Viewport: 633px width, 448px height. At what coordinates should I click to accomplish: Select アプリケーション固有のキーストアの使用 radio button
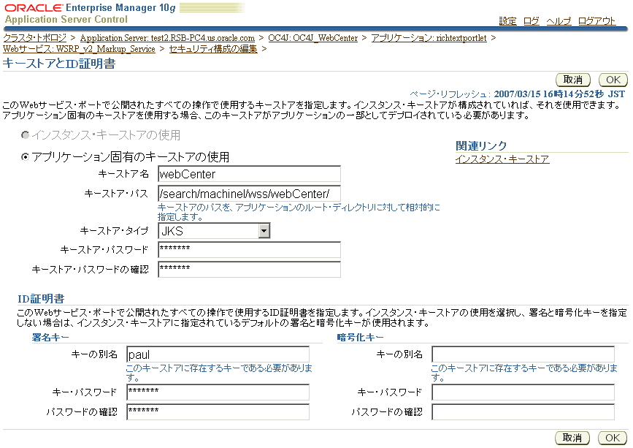point(25,156)
